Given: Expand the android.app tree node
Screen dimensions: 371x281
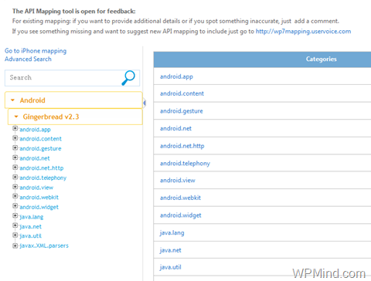Looking at the screenshot, I should [x=15, y=128].
